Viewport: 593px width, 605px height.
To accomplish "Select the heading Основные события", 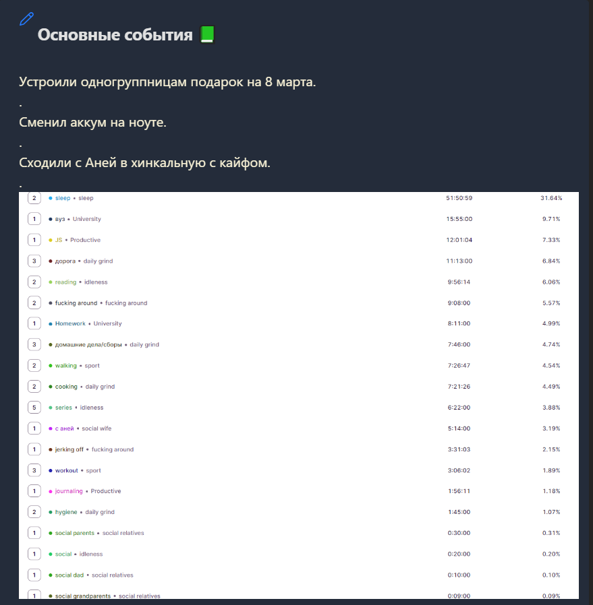I will click(115, 34).
